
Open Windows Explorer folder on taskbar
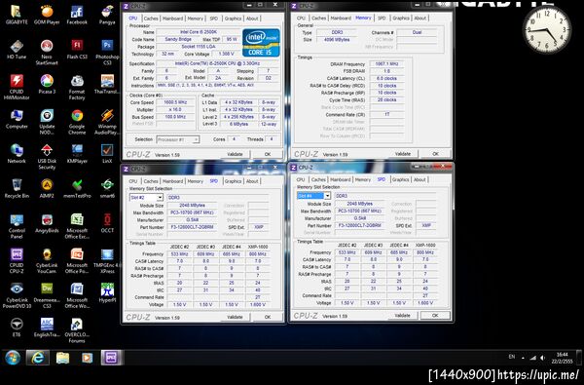click(62, 358)
